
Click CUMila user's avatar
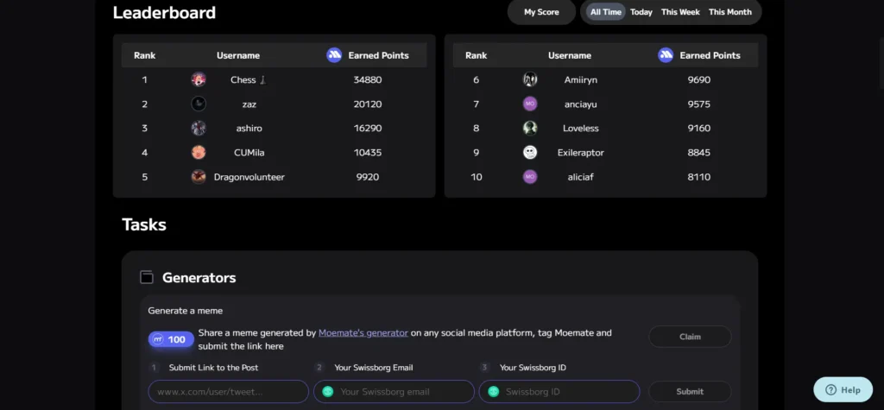coord(199,152)
